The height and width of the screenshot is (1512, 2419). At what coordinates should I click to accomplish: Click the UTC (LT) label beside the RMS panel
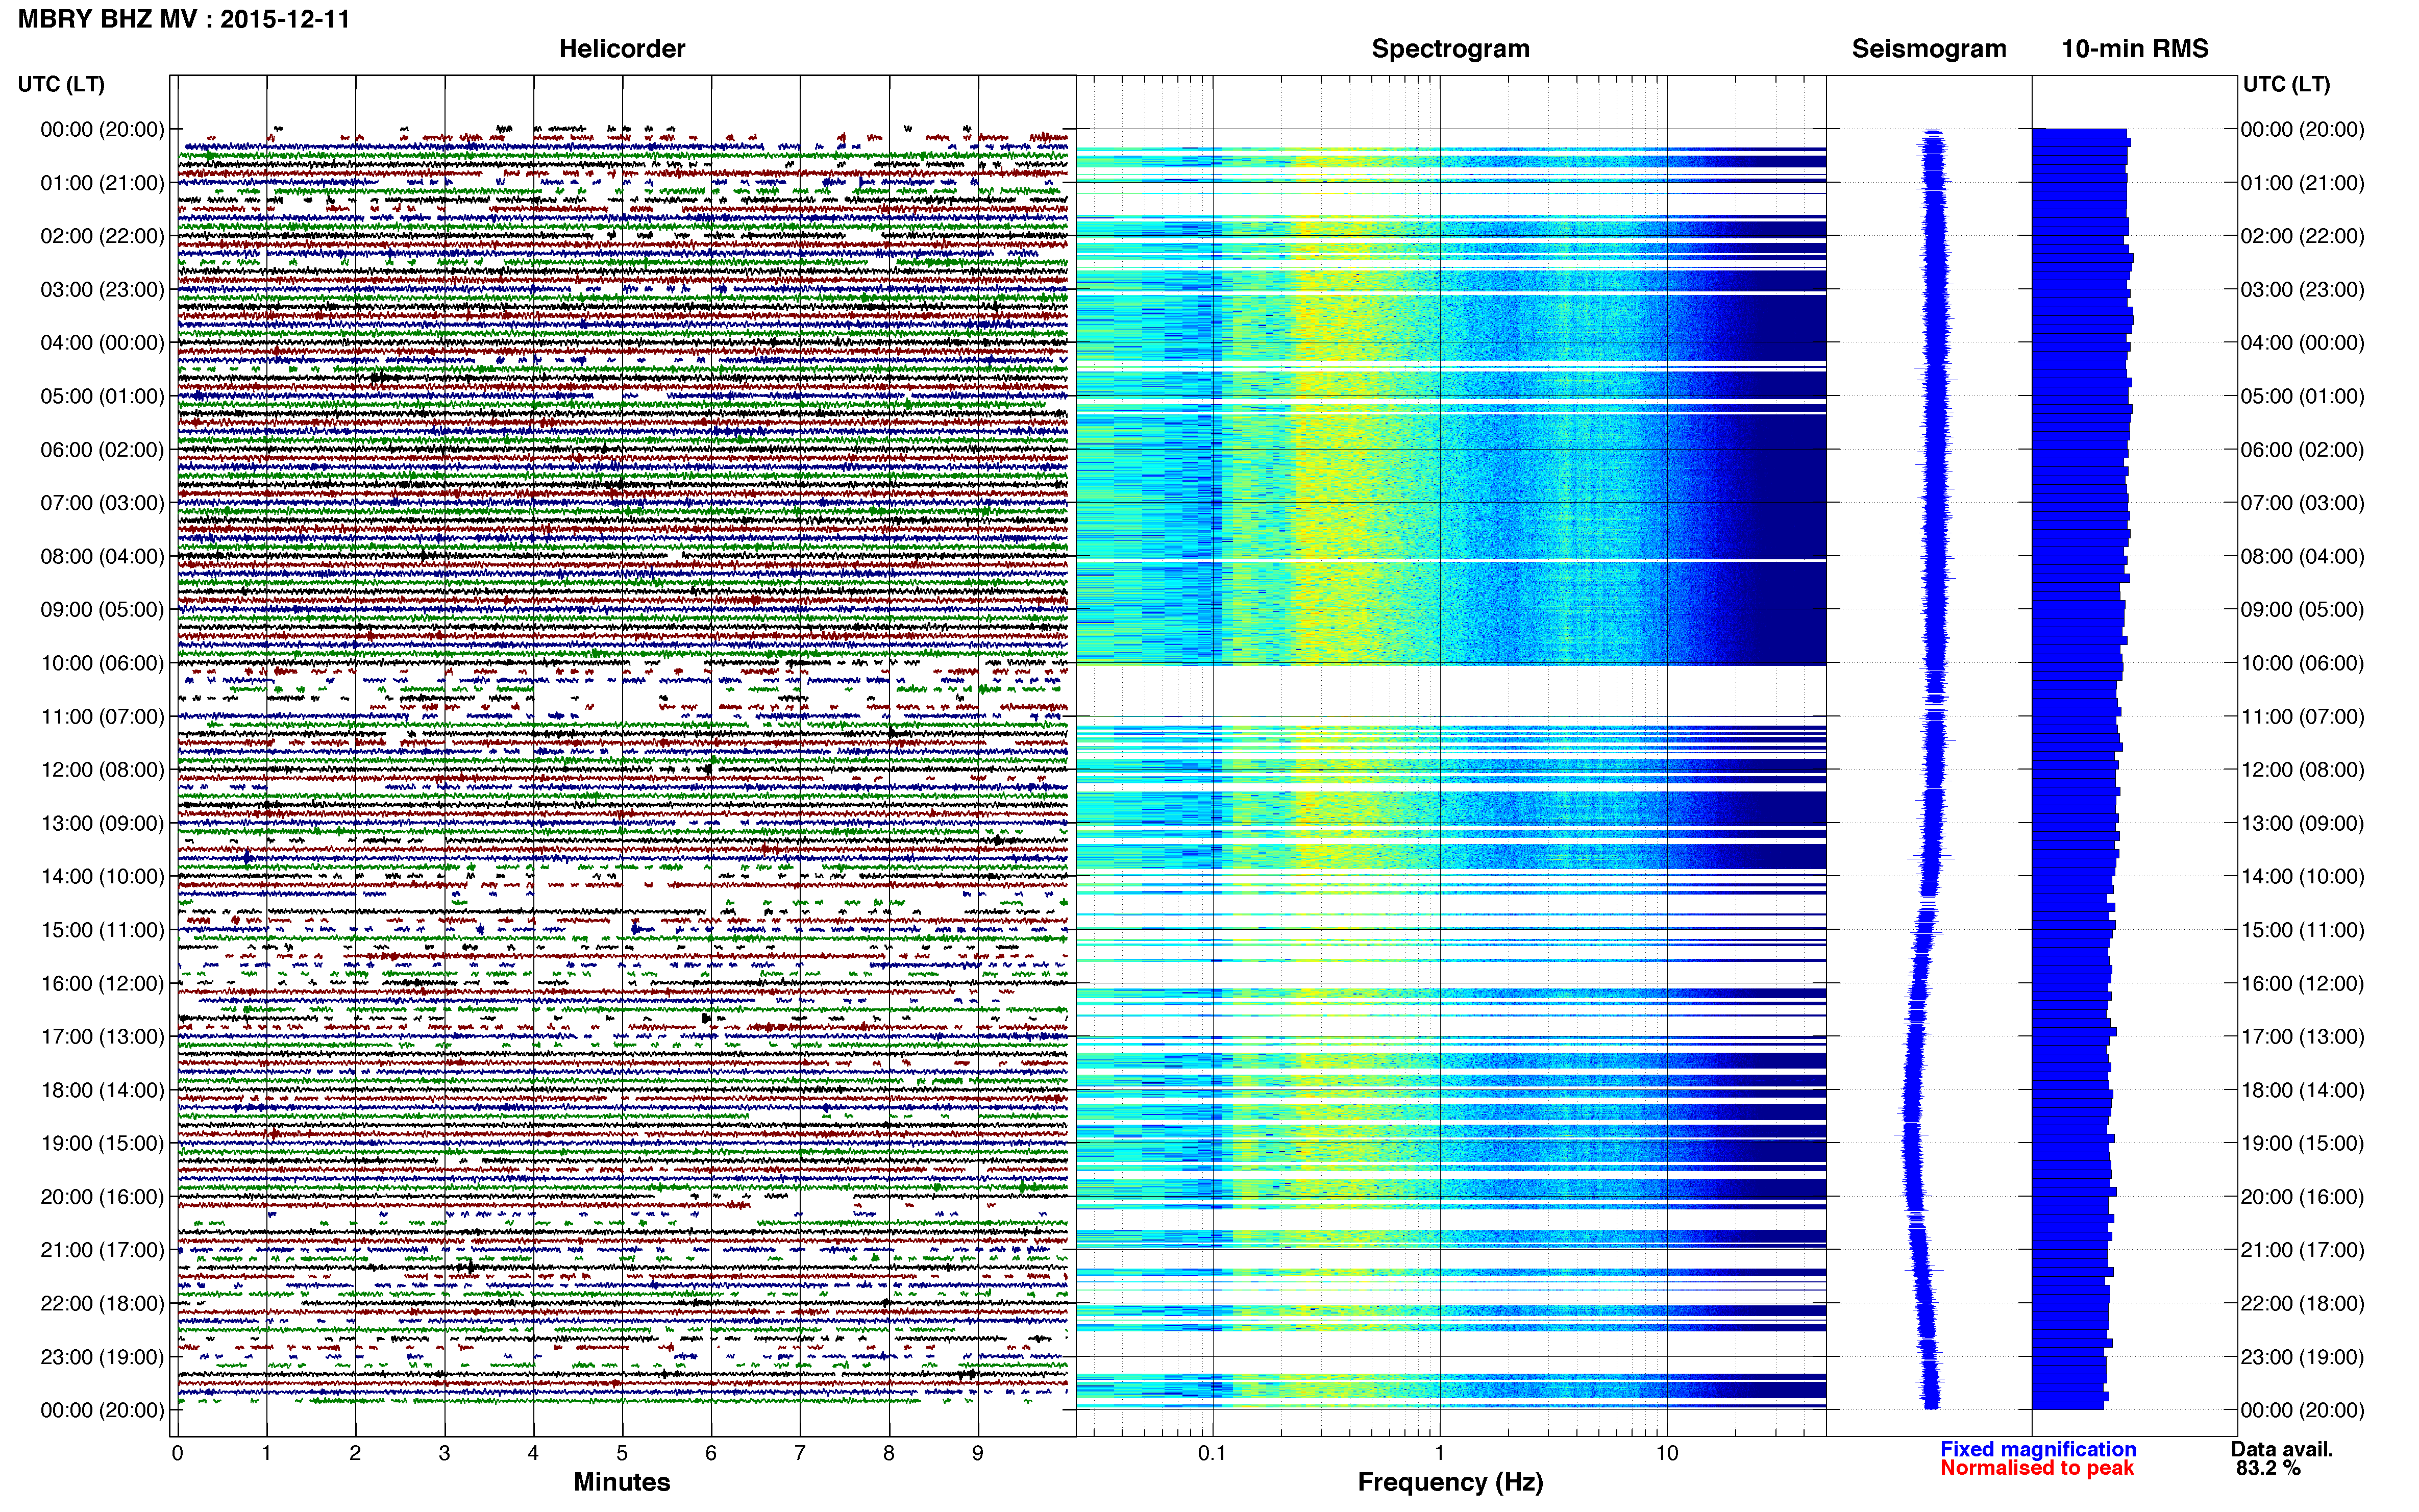pyautogui.click(x=2286, y=85)
